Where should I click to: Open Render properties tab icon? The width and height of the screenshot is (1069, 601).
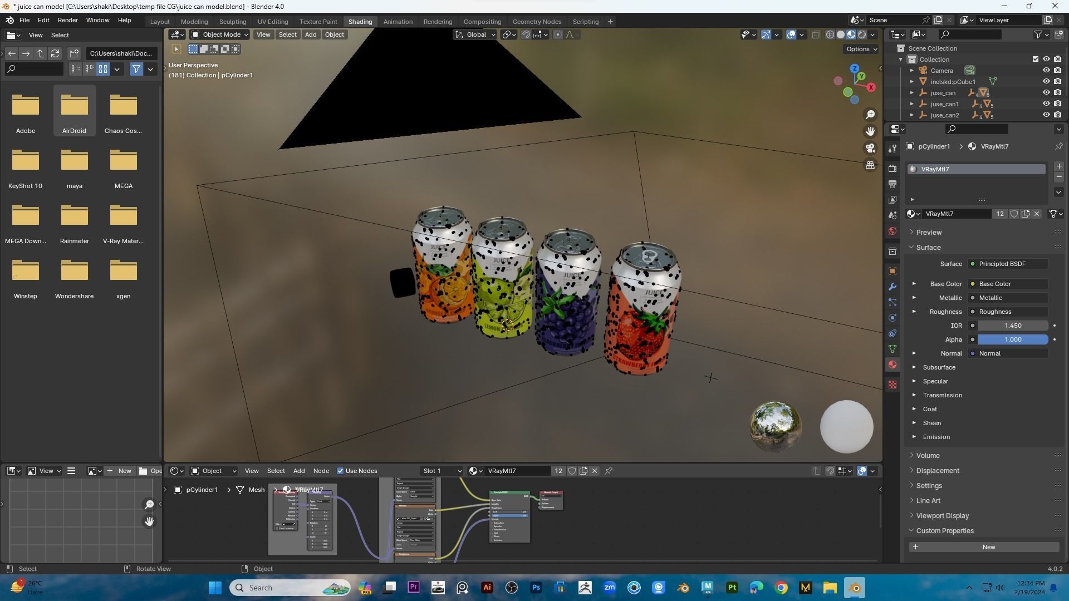[x=893, y=168]
